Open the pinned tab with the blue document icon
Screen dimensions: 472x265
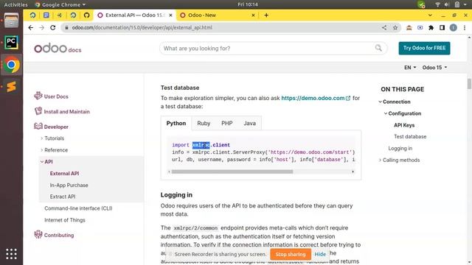(x=46, y=15)
